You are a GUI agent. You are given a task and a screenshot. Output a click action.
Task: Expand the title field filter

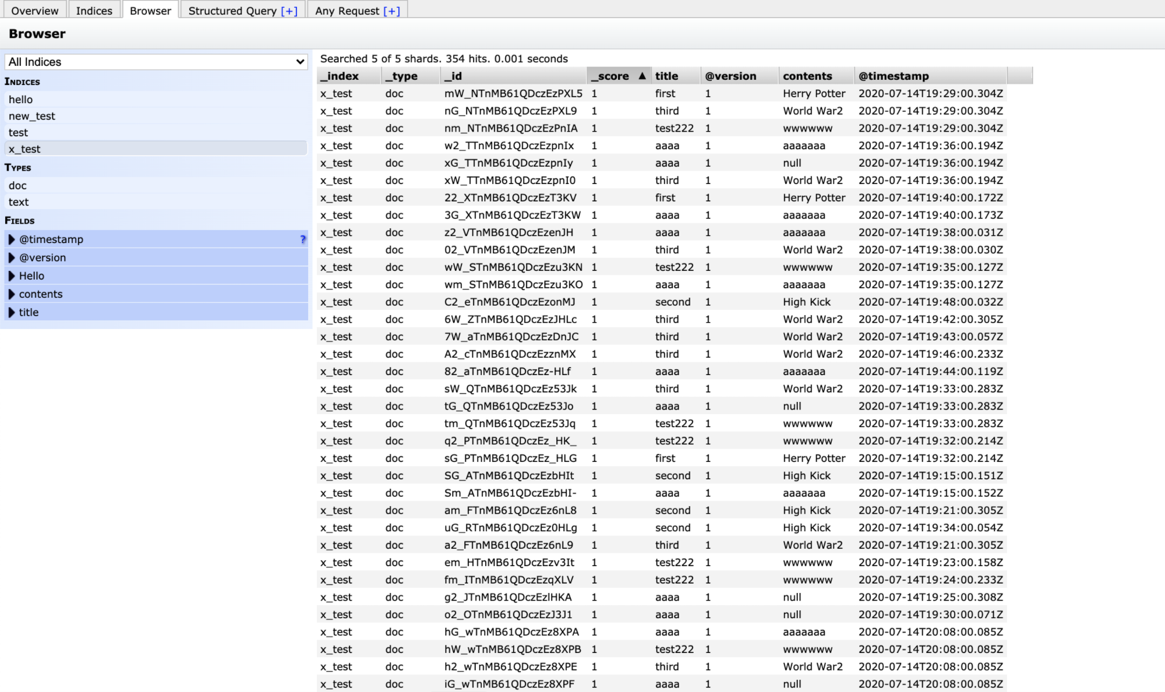click(x=12, y=312)
